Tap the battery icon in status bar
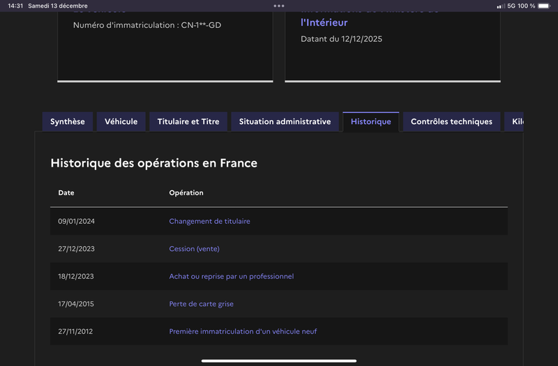The image size is (558, 366). click(544, 6)
